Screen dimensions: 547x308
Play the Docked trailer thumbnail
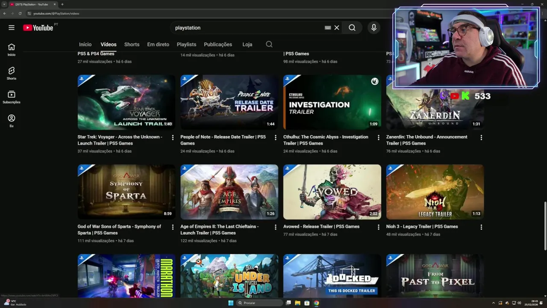coord(332,276)
